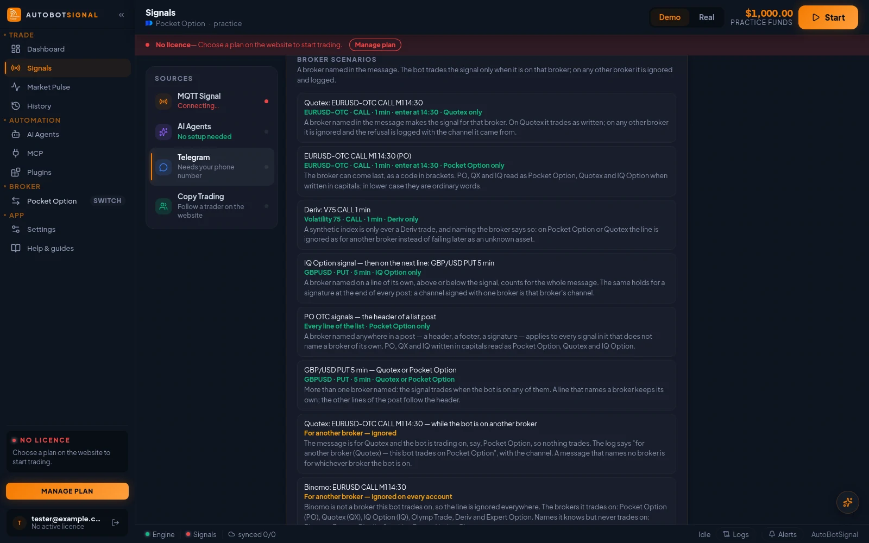Select the MQTT Signal source
This screenshot has height=543, width=869.
pyautogui.click(x=212, y=101)
